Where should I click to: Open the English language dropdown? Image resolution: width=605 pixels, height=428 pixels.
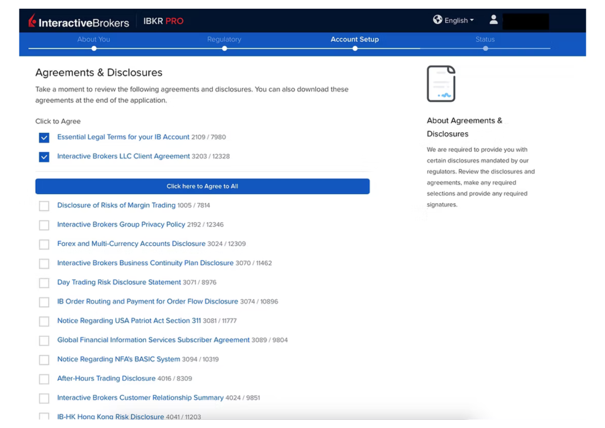[459, 21]
